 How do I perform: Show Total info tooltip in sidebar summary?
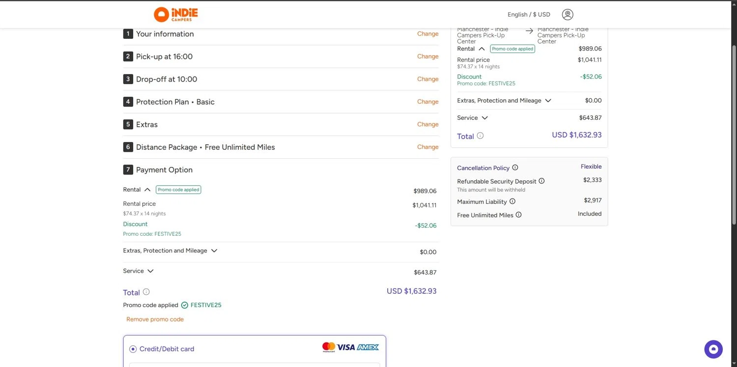(481, 136)
